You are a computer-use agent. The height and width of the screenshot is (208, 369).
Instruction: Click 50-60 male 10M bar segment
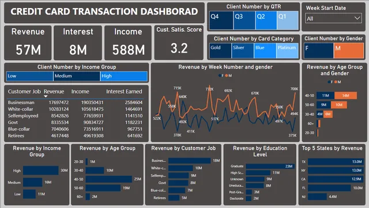(x=339, y=105)
